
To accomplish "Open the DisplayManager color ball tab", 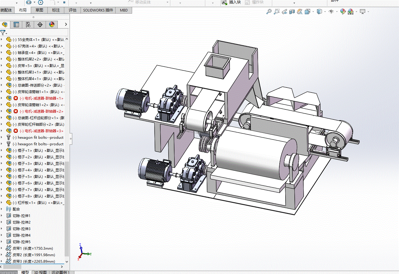I will point(52,25).
